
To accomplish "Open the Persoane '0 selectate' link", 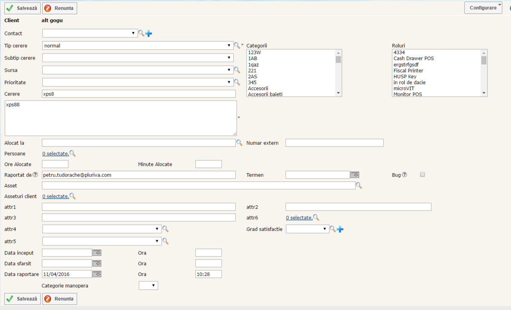I will [55, 154].
